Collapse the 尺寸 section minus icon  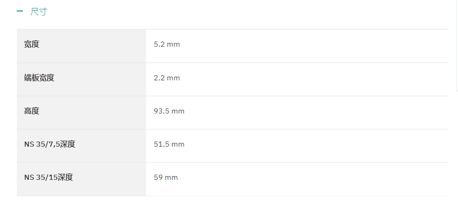click(20, 11)
